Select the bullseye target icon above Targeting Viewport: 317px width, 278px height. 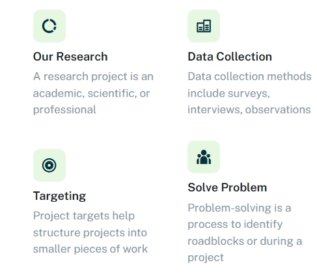click(x=49, y=165)
